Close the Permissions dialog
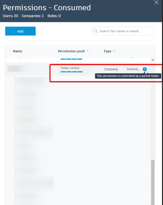 tap(156, 2)
